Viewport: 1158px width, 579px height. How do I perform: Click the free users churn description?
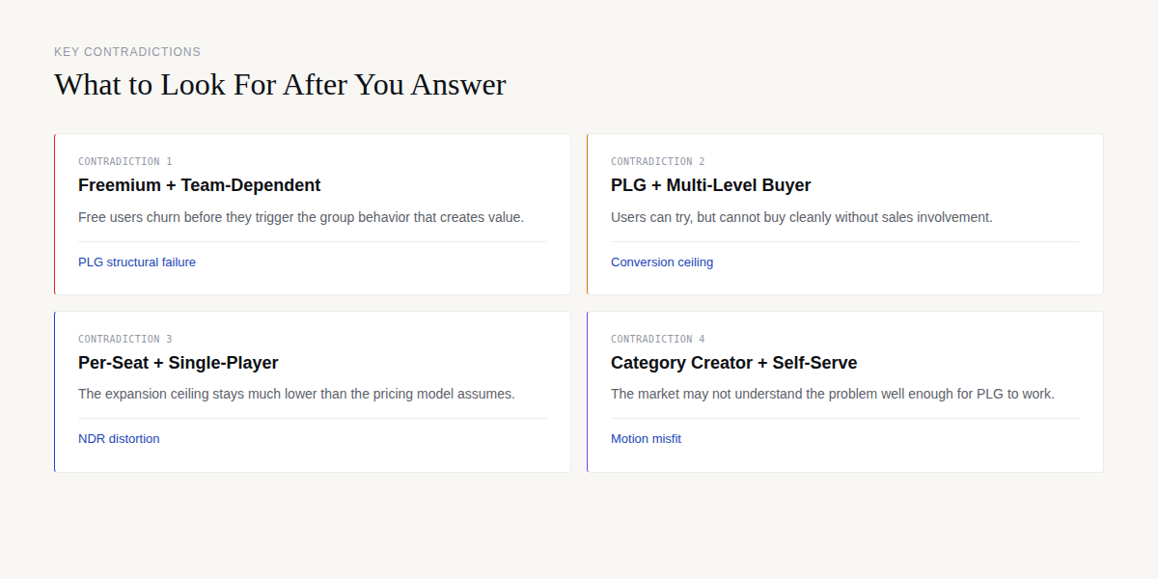click(301, 217)
